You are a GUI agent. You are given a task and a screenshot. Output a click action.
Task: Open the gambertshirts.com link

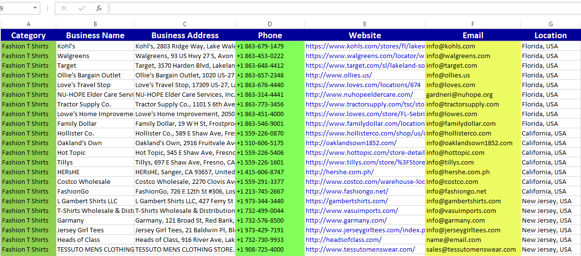[346, 201]
